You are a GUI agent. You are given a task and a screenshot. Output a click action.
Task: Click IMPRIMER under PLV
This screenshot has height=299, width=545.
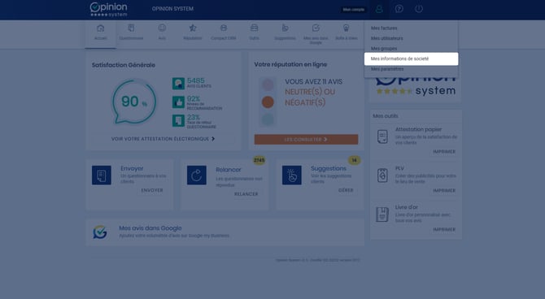tap(444, 191)
